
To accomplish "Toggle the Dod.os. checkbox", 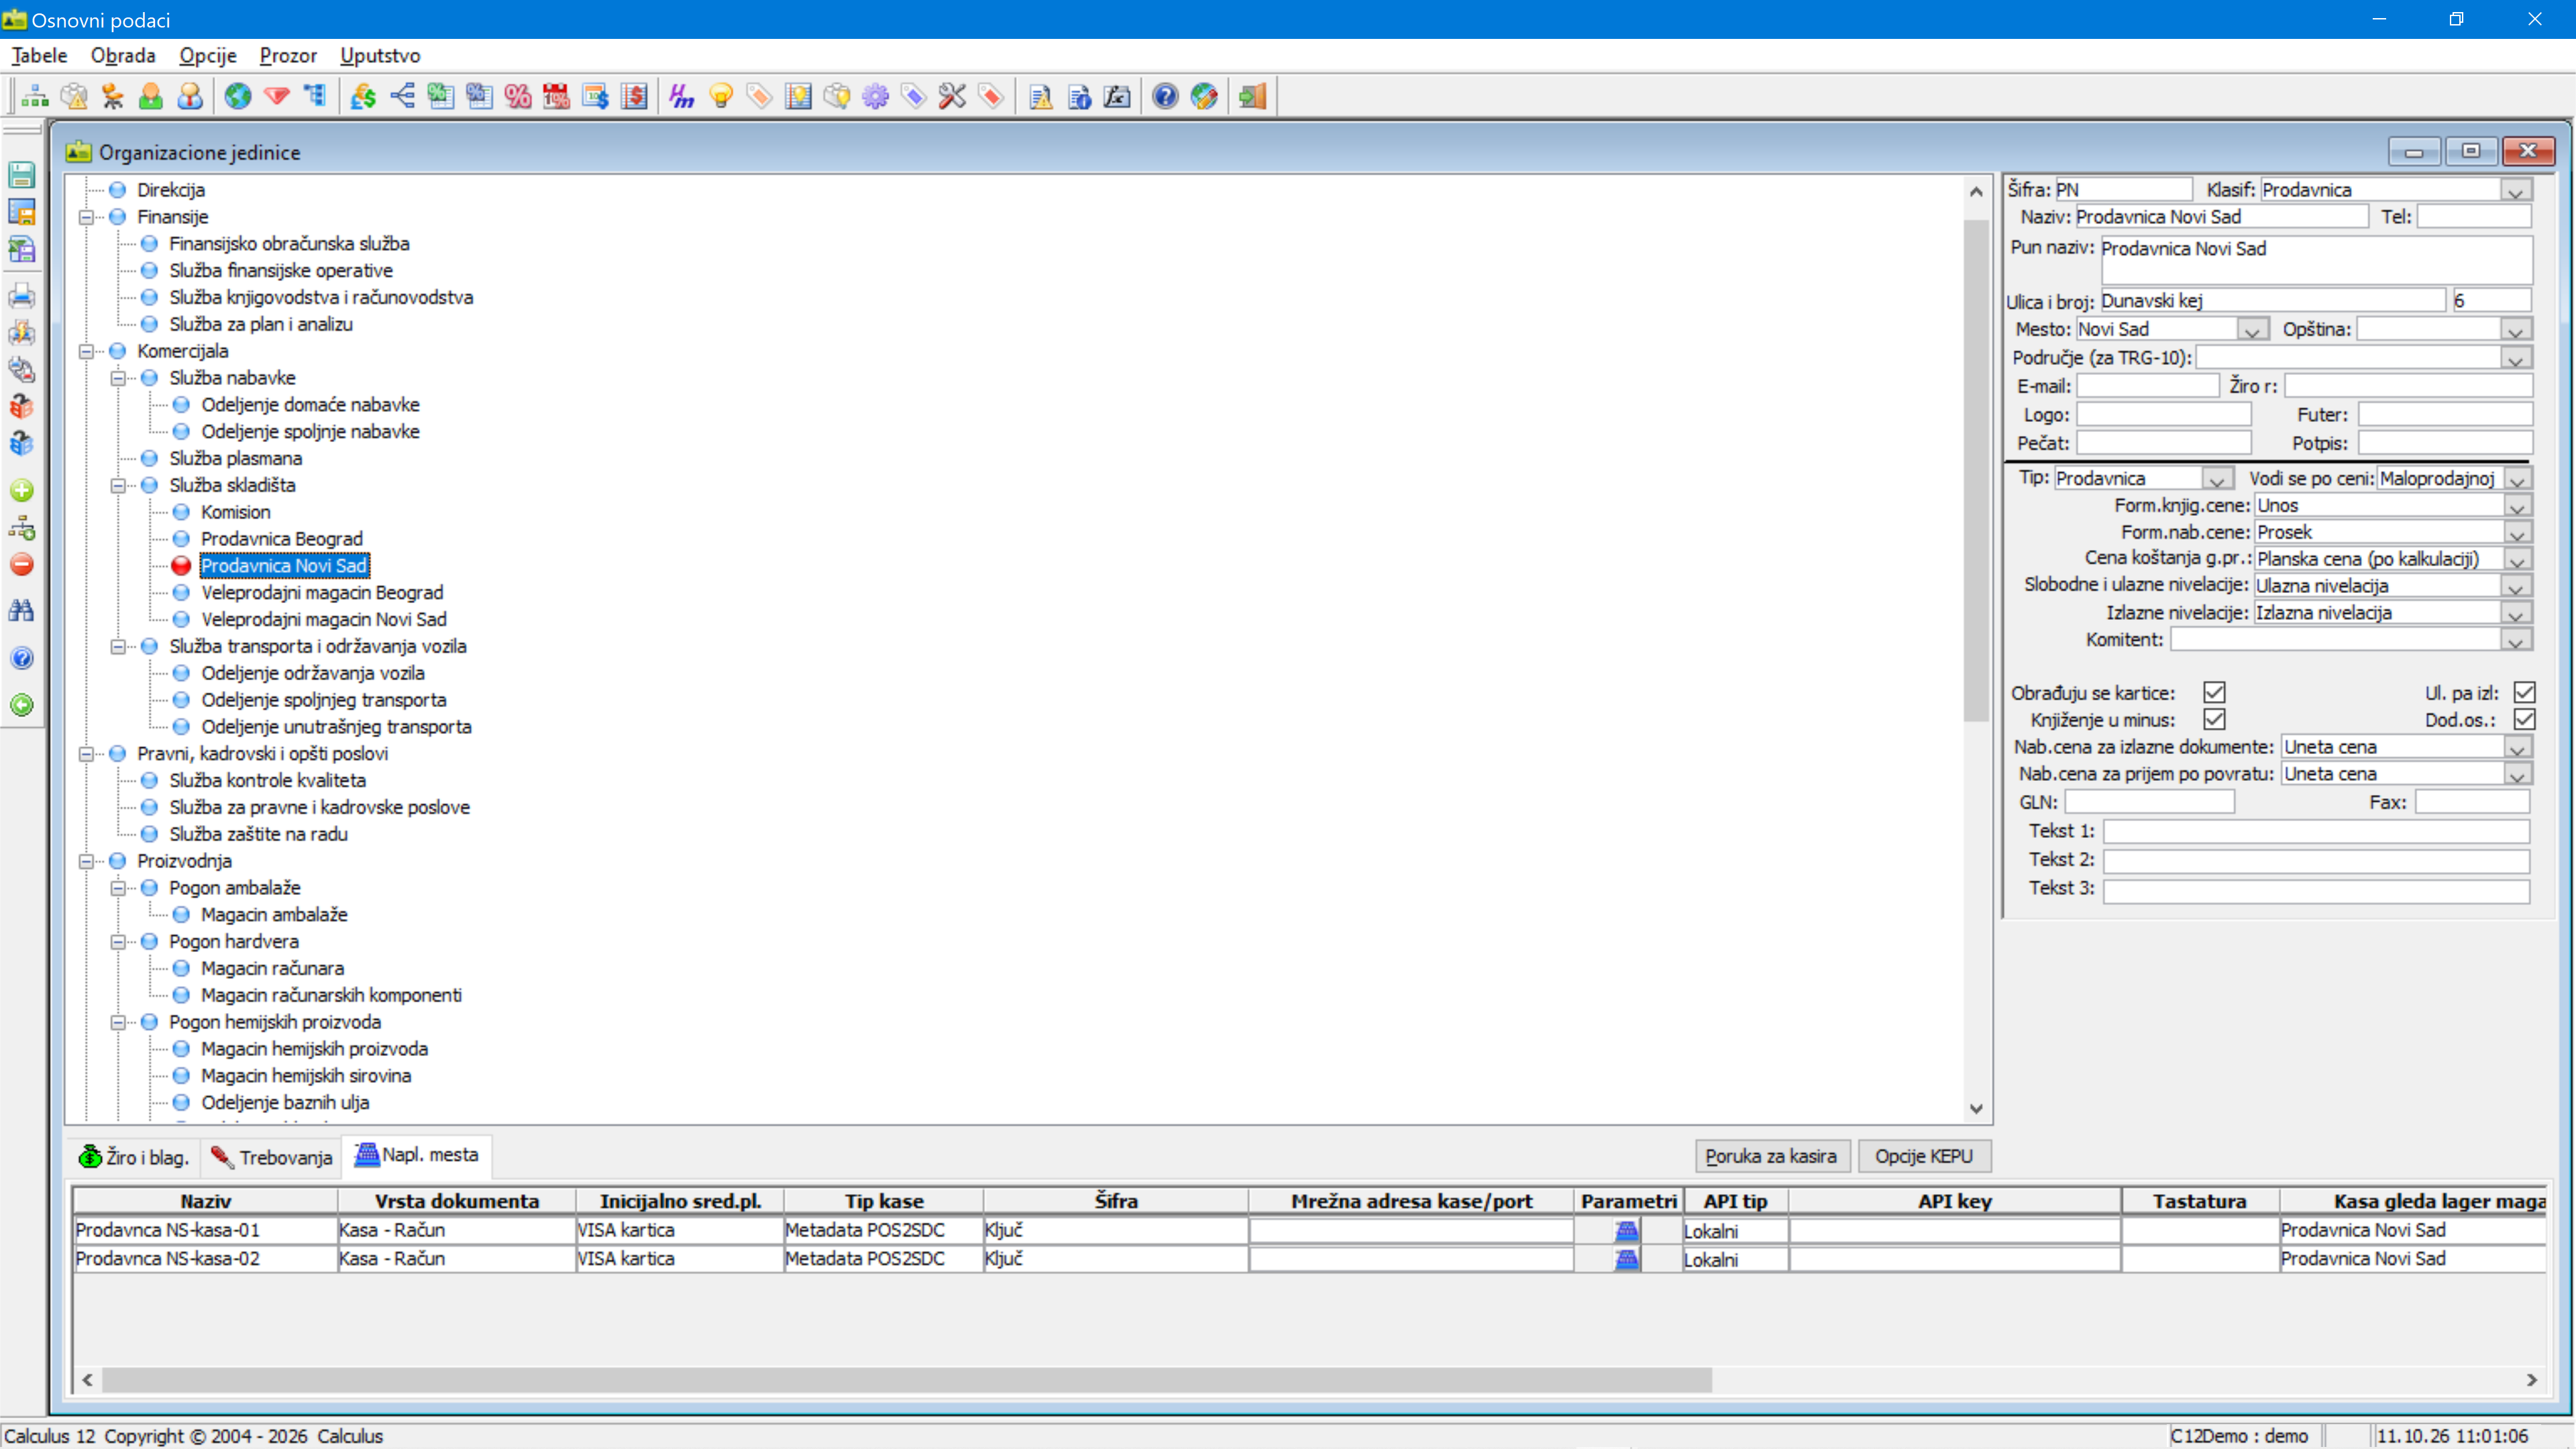I will pyautogui.click(x=2524, y=720).
